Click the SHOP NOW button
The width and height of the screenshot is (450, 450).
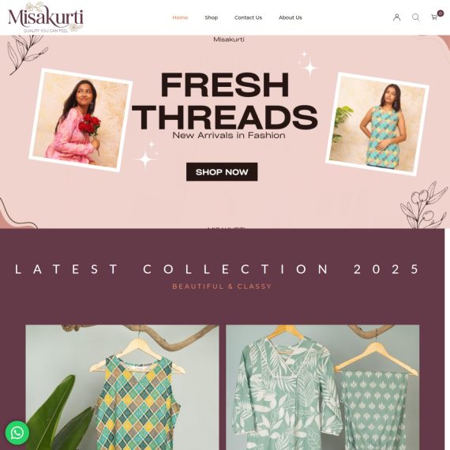pos(222,172)
